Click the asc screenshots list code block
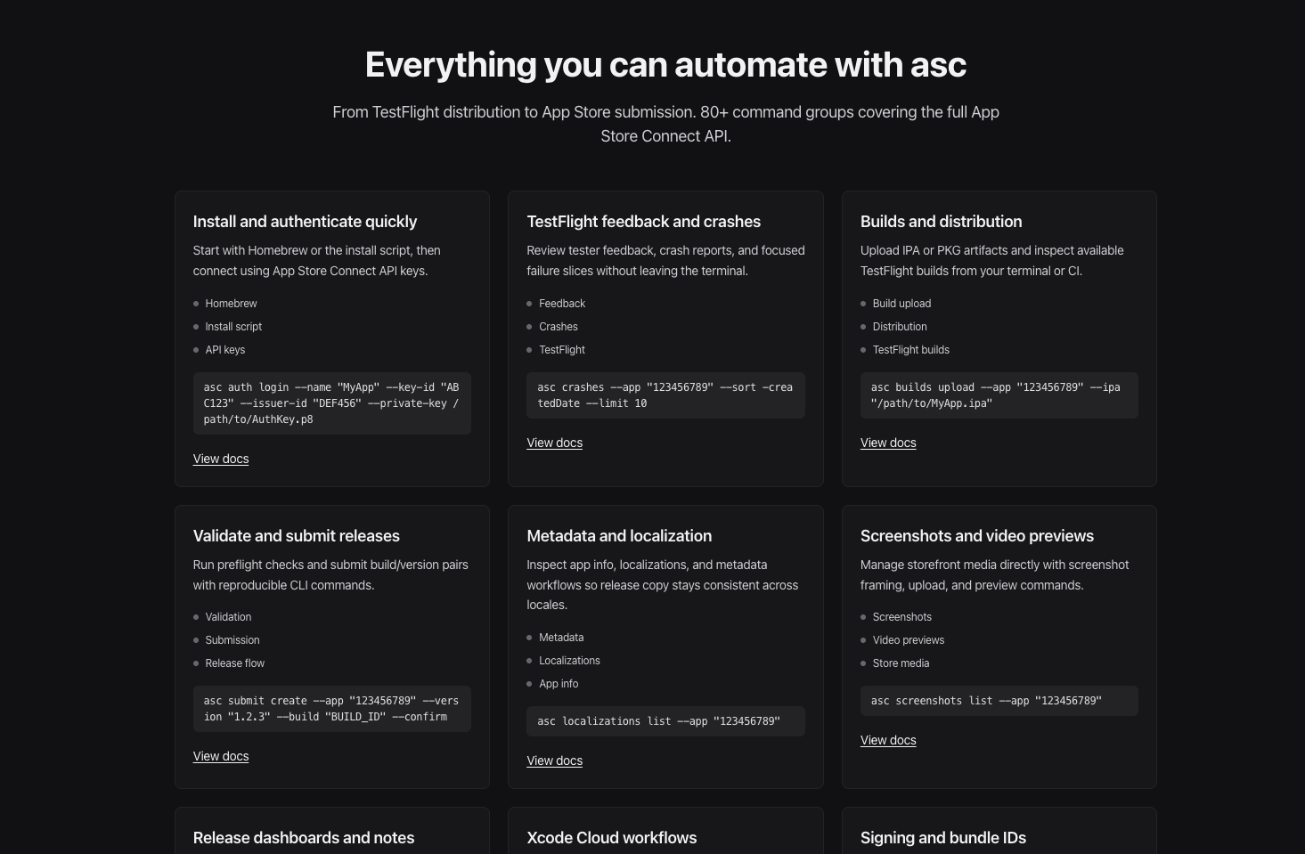1305x854 pixels. pyautogui.click(x=998, y=701)
